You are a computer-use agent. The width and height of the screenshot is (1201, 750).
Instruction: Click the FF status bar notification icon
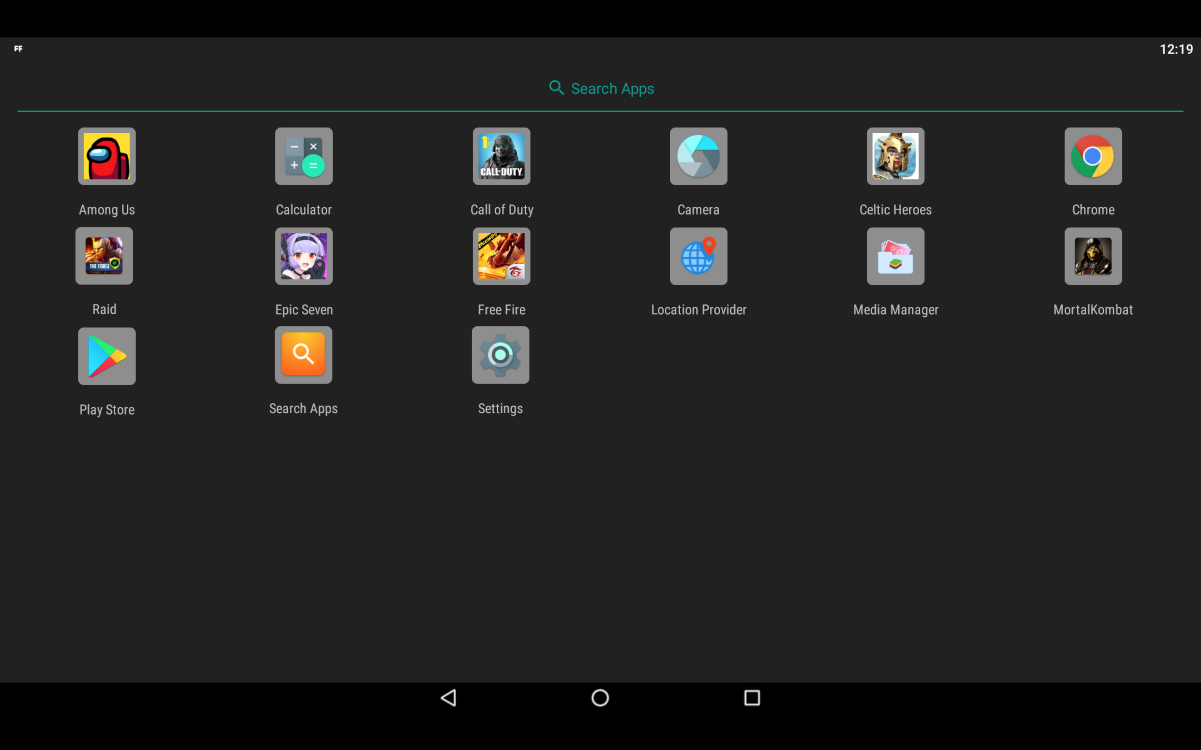pyautogui.click(x=18, y=49)
